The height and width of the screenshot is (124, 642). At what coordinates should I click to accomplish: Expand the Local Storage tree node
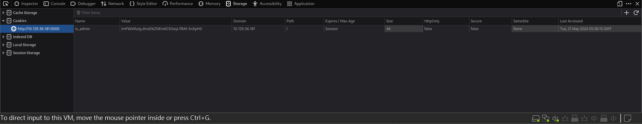tap(3, 45)
